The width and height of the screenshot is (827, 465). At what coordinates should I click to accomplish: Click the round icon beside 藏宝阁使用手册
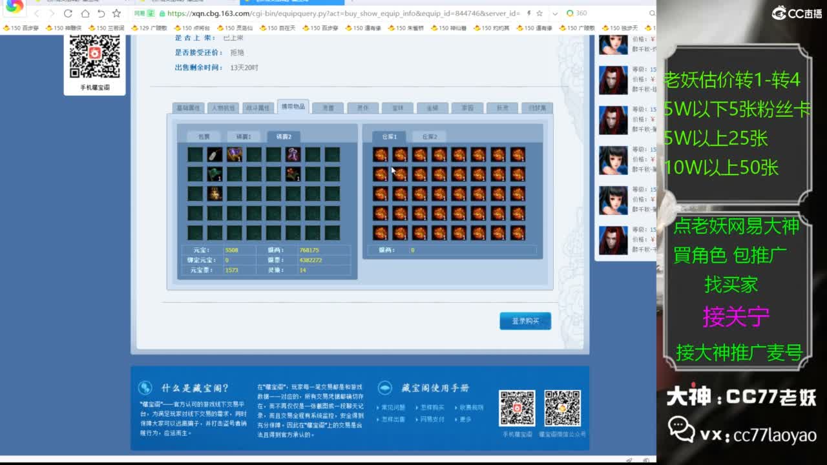tap(385, 387)
